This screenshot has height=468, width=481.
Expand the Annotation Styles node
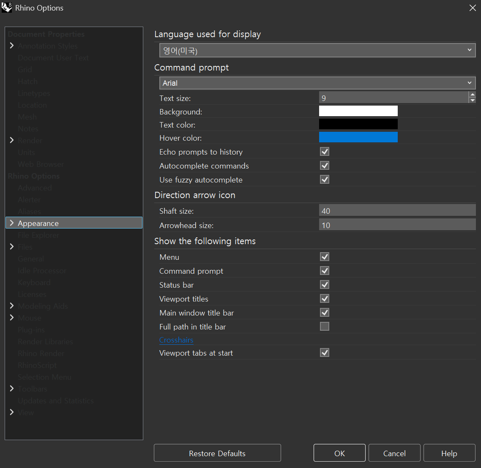pos(12,45)
